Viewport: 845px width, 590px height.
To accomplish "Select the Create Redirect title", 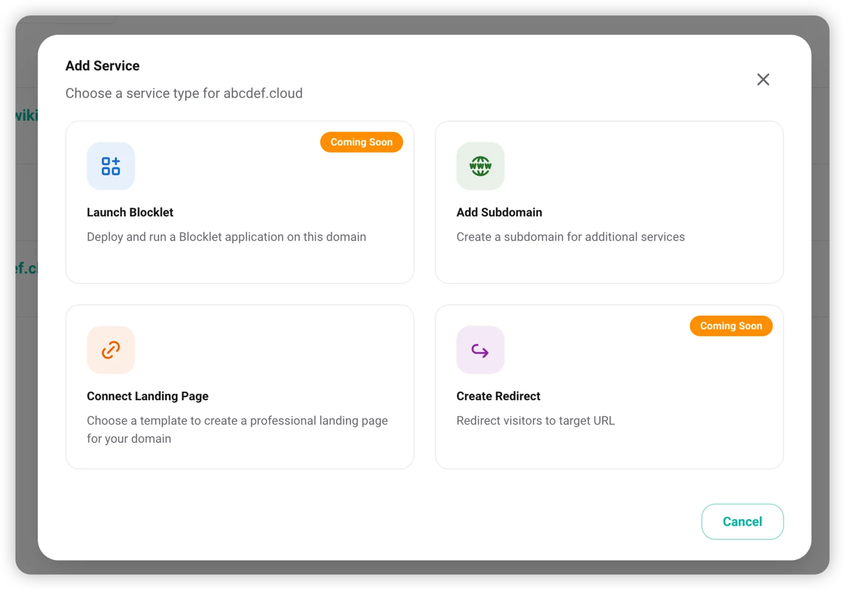I will click(x=499, y=396).
